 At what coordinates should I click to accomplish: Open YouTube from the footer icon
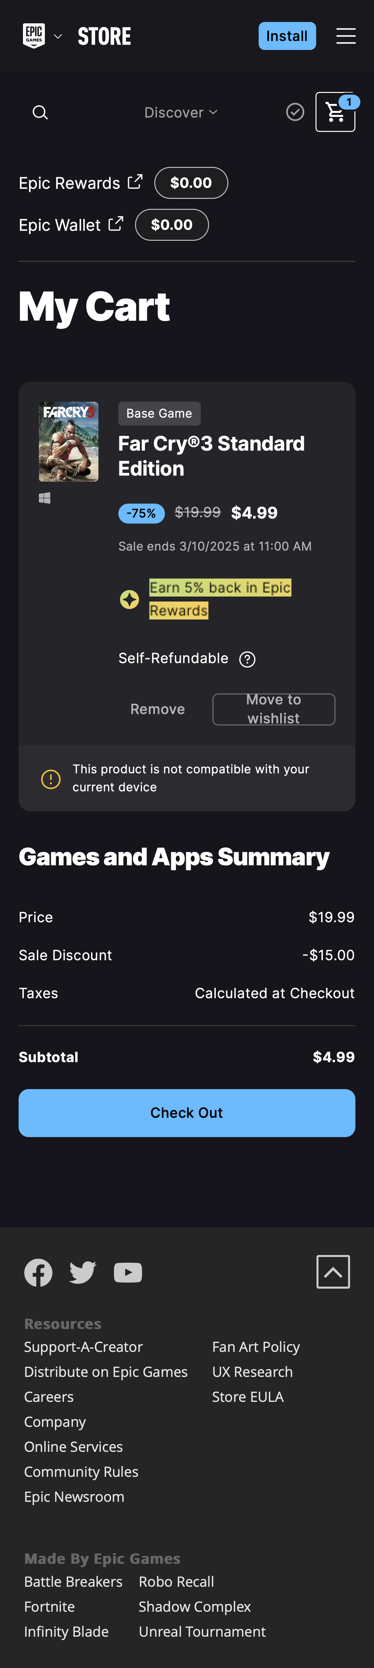point(128,1271)
